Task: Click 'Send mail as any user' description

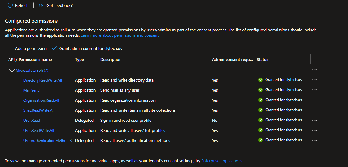Action: point(120,90)
